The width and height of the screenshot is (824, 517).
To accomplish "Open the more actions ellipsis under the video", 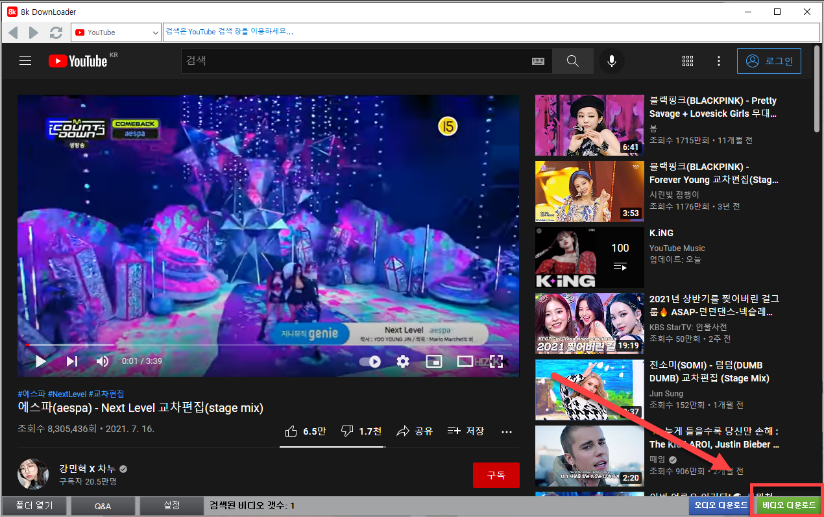I will 507,431.
